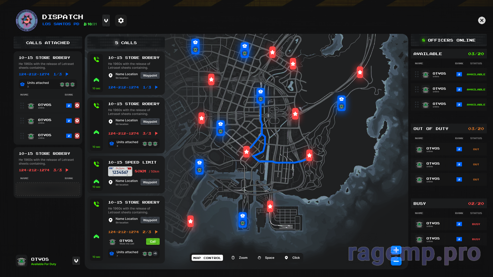Remove second OTVOS unit from attached call
Screen dimensions: 493x277
click(x=77, y=121)
